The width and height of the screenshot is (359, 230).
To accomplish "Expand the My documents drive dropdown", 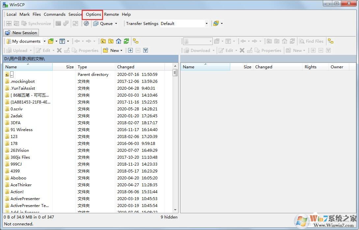I will pos(44,41).
